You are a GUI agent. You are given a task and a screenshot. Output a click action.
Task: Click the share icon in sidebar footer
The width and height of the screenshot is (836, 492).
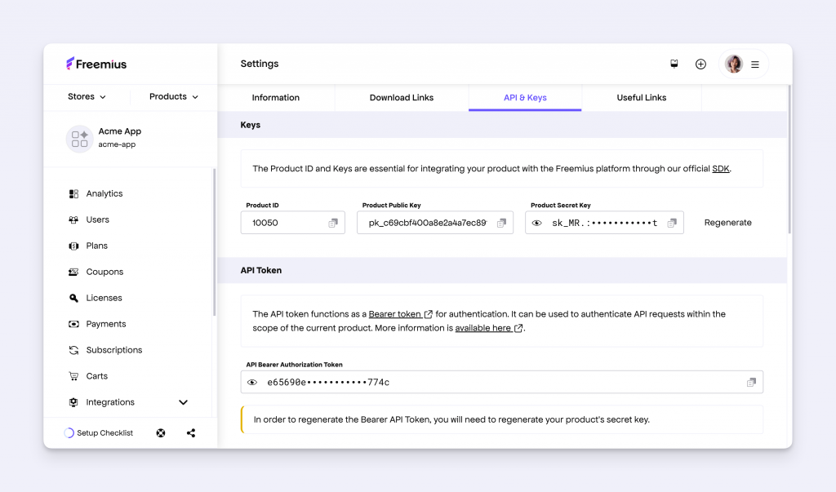[x=191, y=432]
